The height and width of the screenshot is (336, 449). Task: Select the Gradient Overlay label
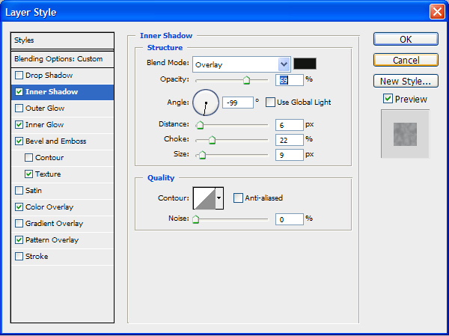54,224
